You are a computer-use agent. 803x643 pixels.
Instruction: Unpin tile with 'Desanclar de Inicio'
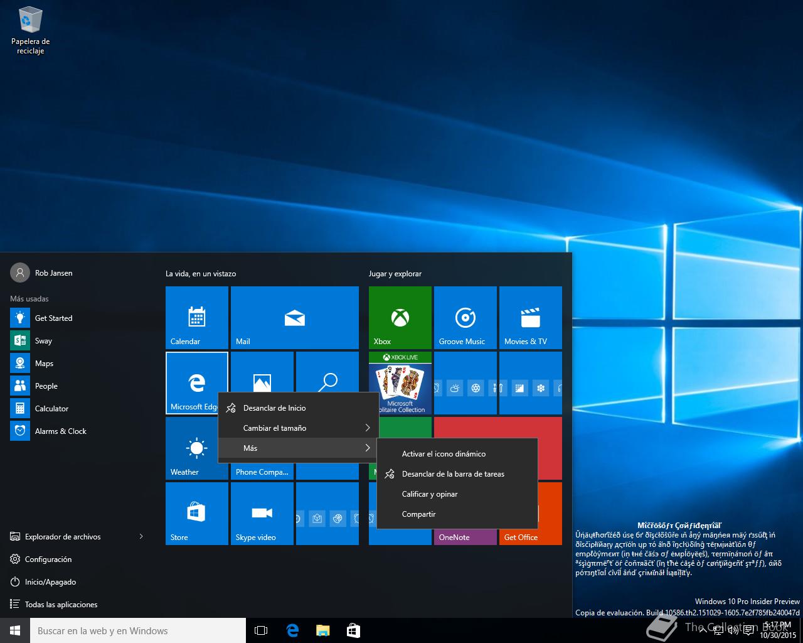click(274, 408)
